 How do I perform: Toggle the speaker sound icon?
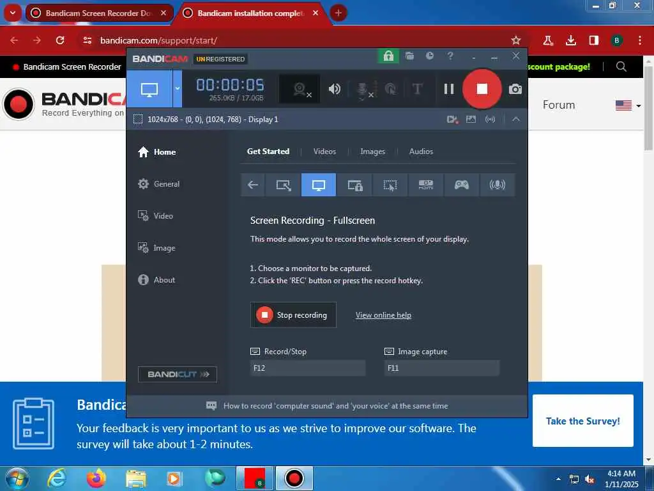pyautogui.click(x=334, y=89)
